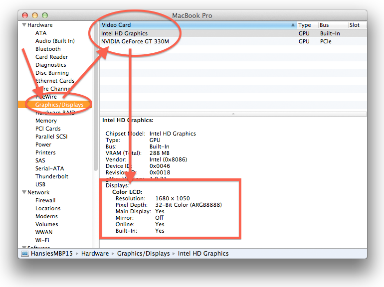This screenshot has height=287, width=384.
Task: Open Firewall under Network
Action: pos(45,200)
